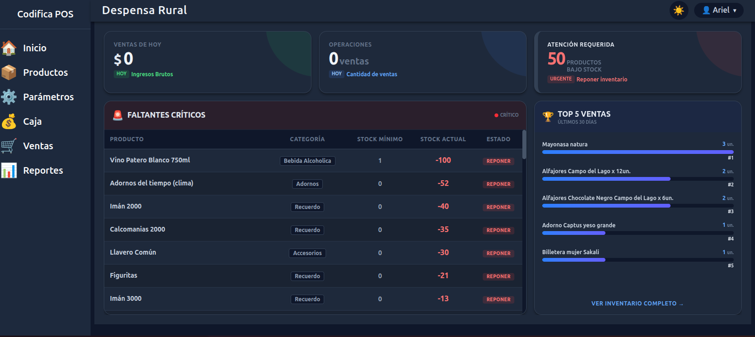Click Reponer badge for Adornos del tiempo
Screen dimensions: 755x337
498,184
